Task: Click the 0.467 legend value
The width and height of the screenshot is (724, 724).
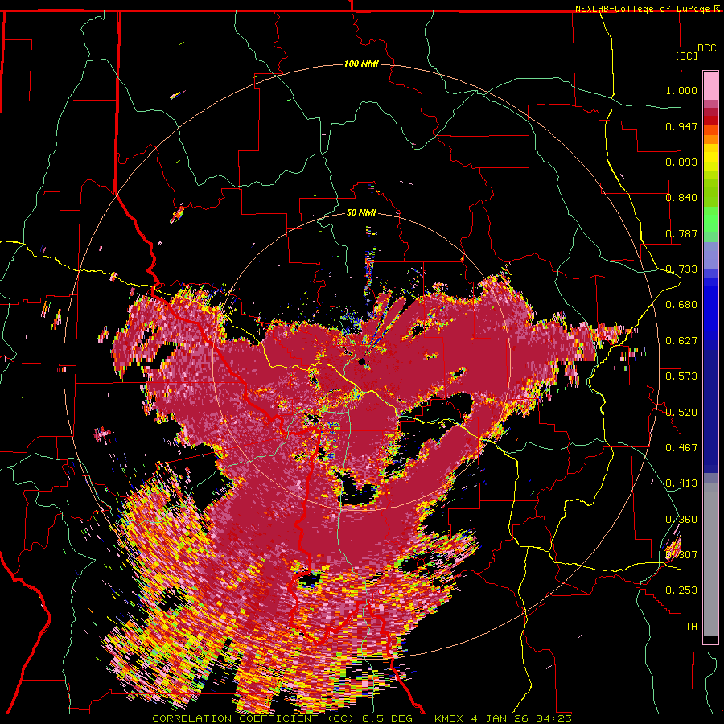Action: [681, 448]
